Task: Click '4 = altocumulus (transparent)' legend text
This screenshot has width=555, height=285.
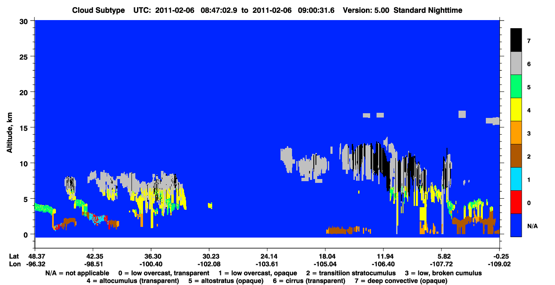Action: [132, 281]
